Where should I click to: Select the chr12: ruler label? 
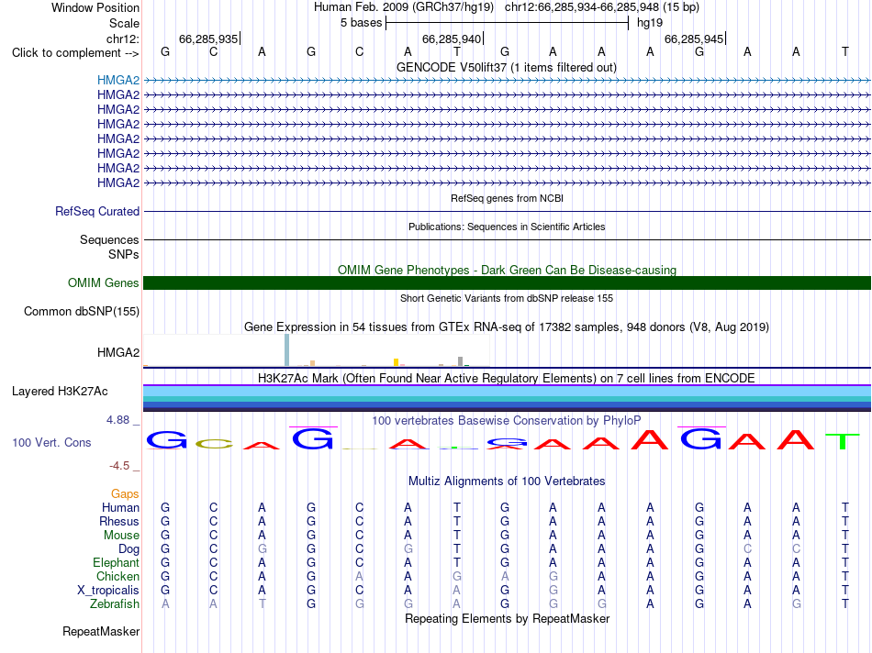pyautogui.click(x=122, y=39)
